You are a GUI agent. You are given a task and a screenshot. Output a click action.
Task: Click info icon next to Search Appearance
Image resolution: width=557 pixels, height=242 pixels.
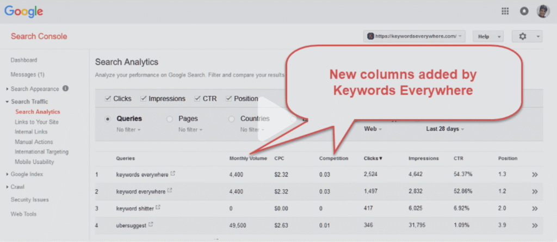[x=65, y=89]
